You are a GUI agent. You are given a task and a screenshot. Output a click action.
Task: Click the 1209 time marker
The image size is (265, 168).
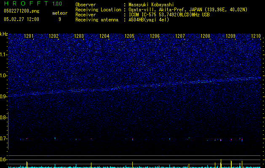pos(231,36)
